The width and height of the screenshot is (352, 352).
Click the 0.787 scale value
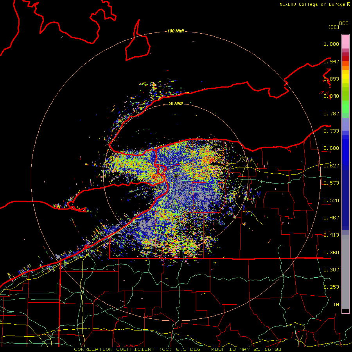(331, 113)
